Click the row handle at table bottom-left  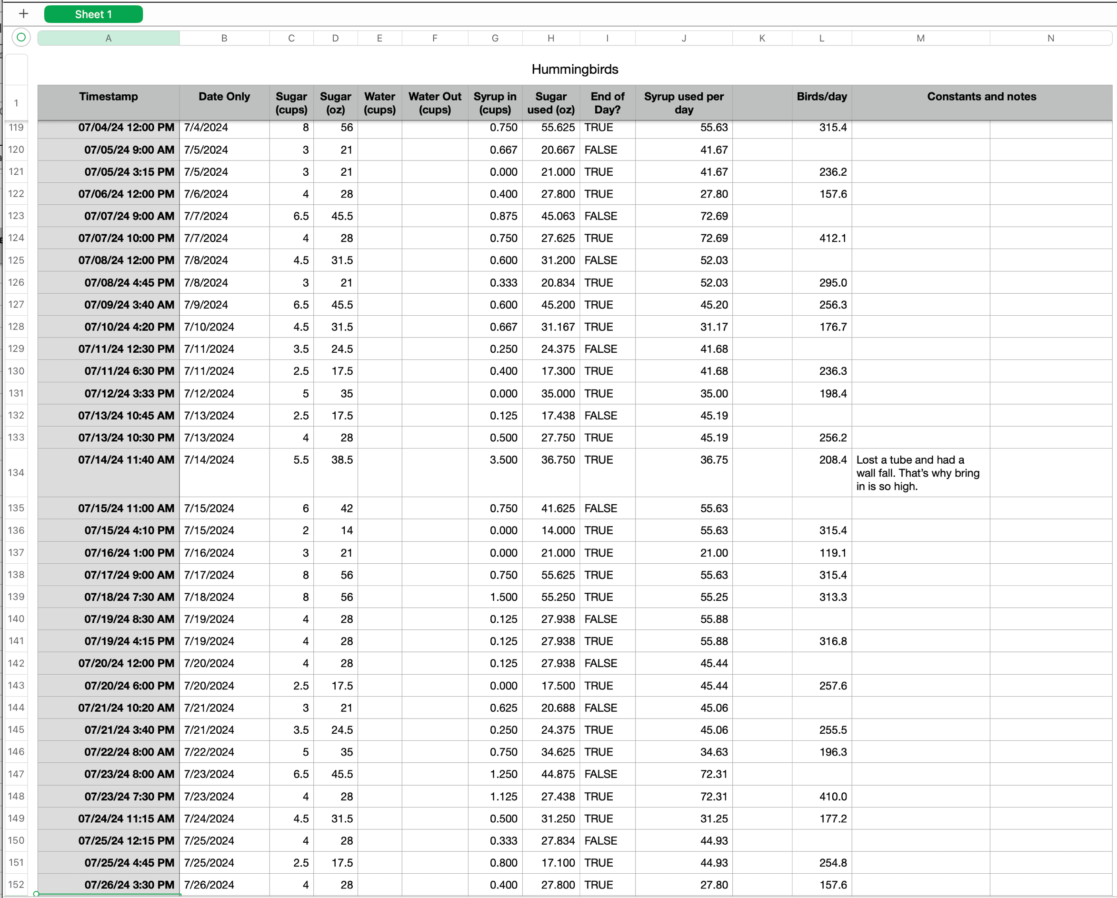coord(36,893)
